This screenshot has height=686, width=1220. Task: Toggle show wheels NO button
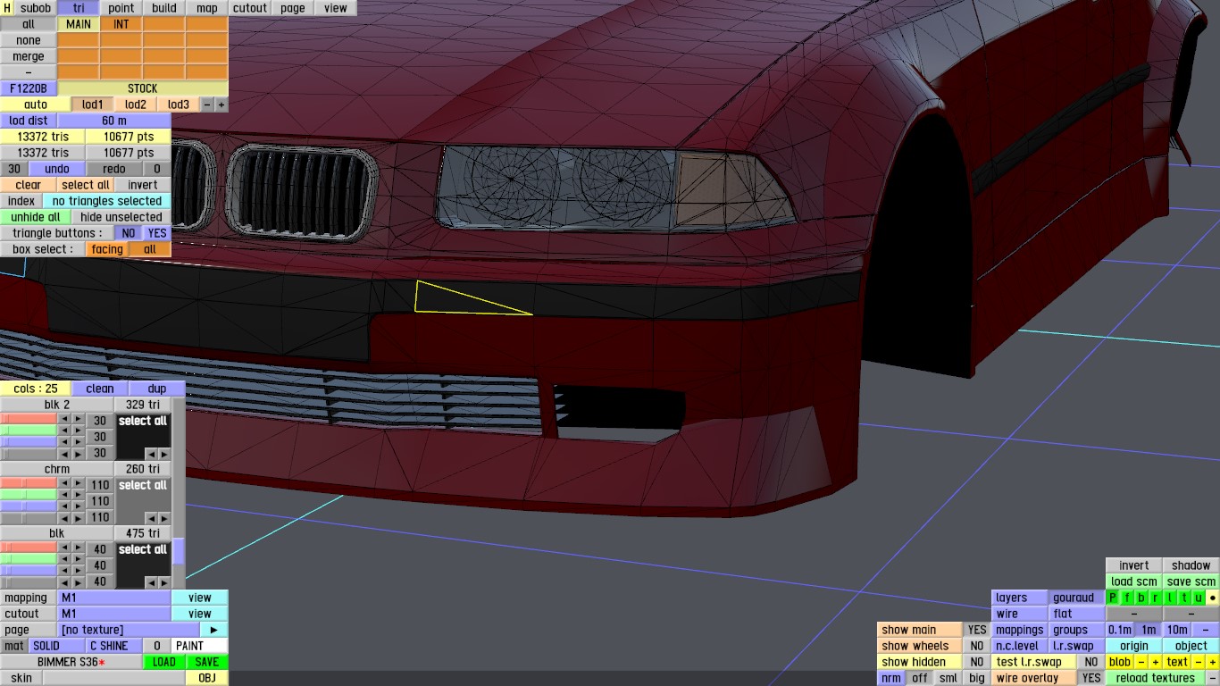coord(977,646)
